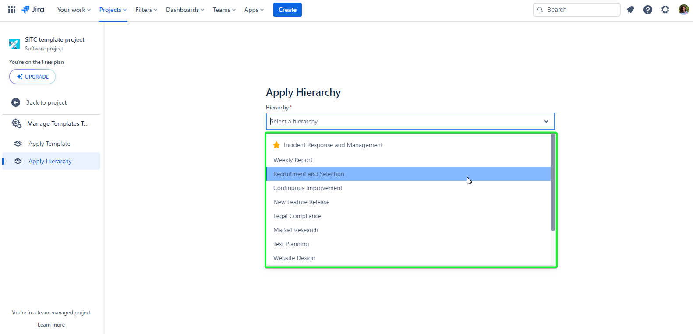Select Apply Template in the sidebar

pos(49,144)
